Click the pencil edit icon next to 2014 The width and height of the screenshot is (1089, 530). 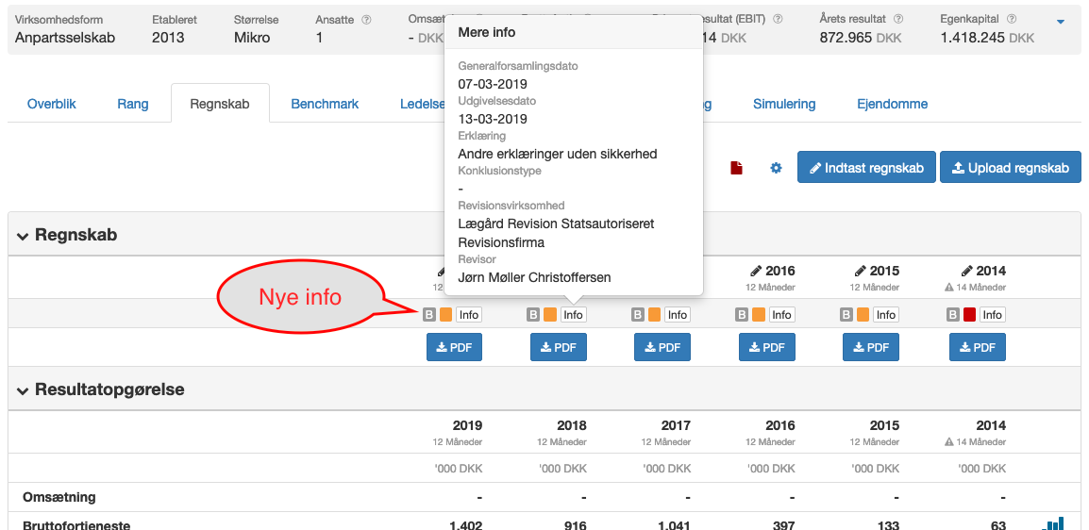pos(967,271)
